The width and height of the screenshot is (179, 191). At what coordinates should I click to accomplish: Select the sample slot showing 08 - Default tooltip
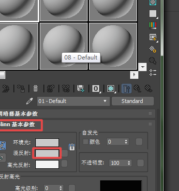pos(64,46)
